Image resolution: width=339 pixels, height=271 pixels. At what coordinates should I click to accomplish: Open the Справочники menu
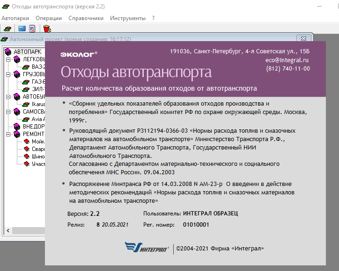tap(86, 18)
